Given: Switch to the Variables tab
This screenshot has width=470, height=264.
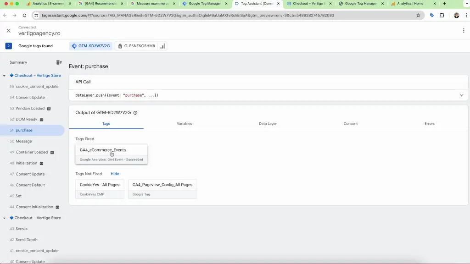Looking at the screenshot, I should (x=185, y=124).
